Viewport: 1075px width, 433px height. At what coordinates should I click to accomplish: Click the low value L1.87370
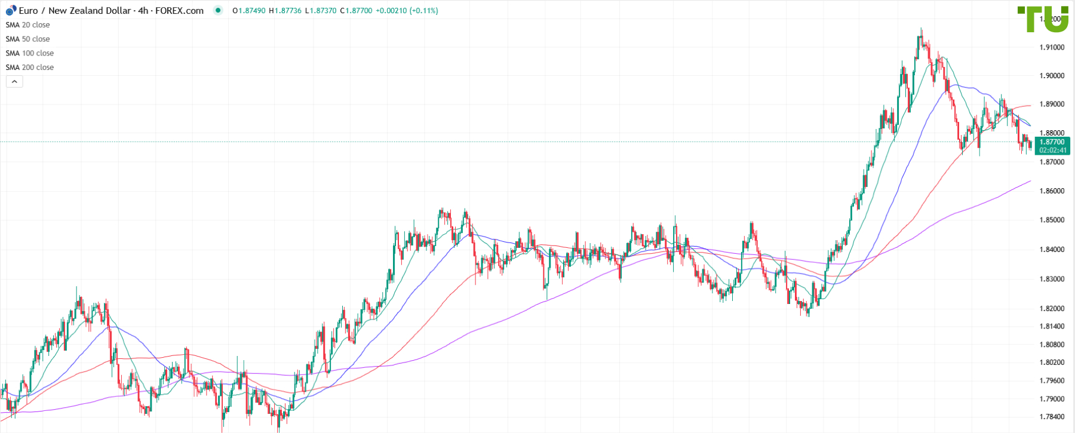[321, 11]
